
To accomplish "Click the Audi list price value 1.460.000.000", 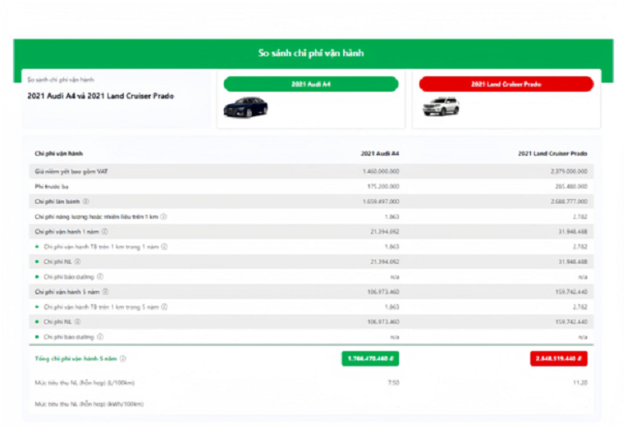I will pyautogui.click(x=381, y=171).
